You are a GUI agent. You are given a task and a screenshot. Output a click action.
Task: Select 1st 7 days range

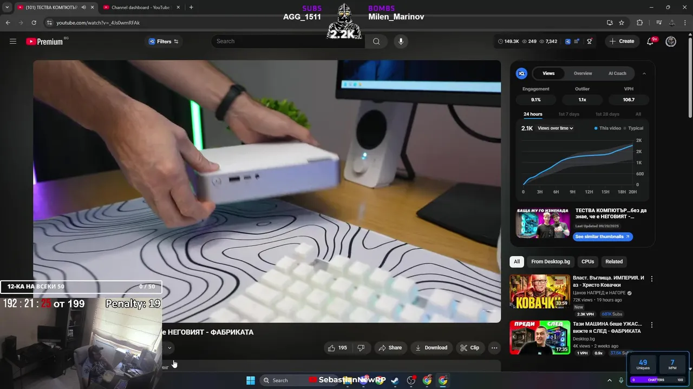click(x=568, y=114)
